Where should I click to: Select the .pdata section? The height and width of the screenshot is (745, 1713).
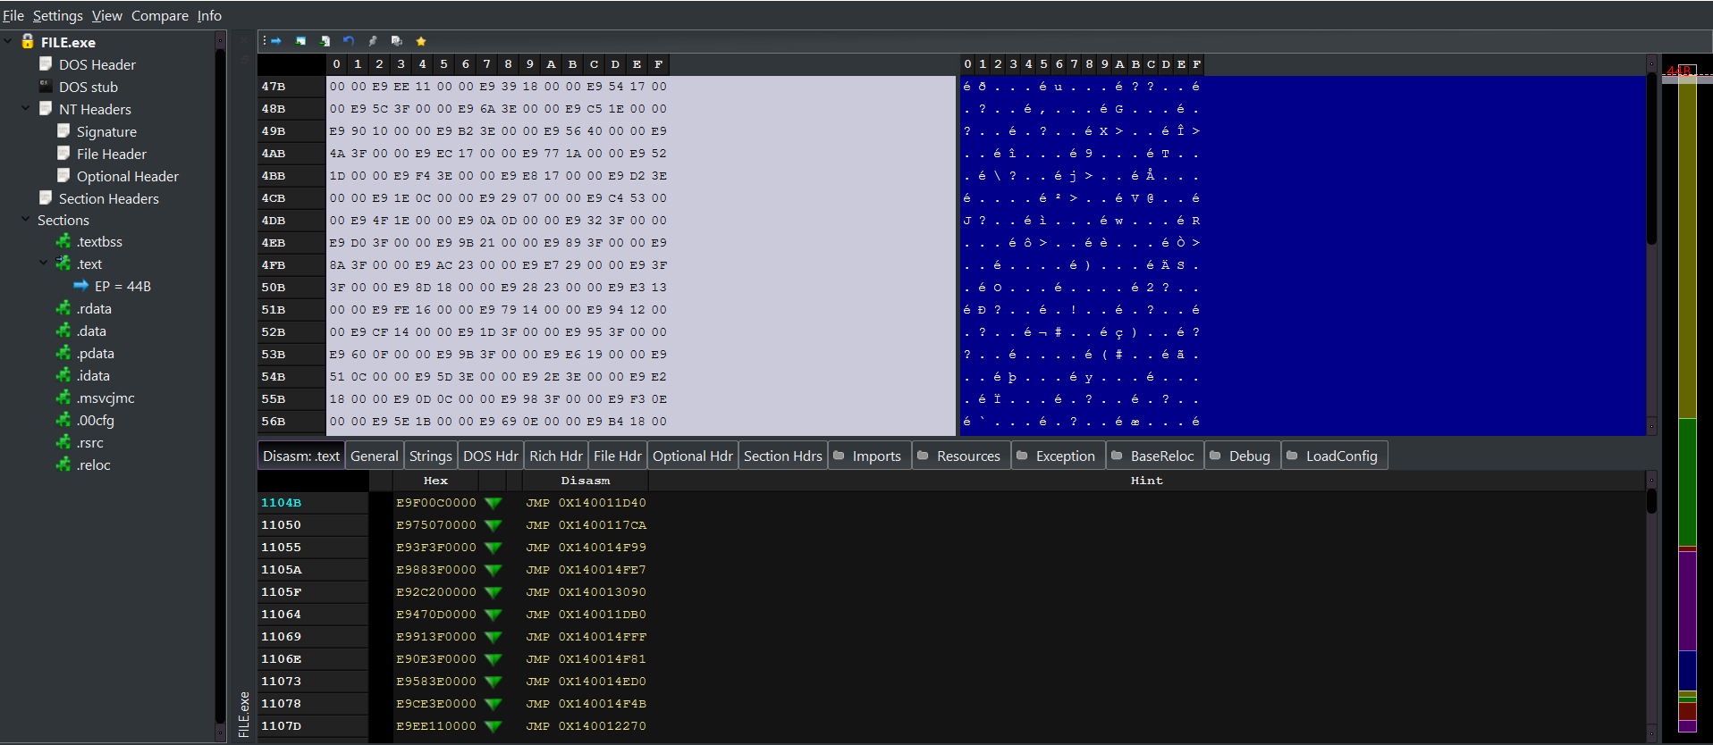click(x=95, y=353)
